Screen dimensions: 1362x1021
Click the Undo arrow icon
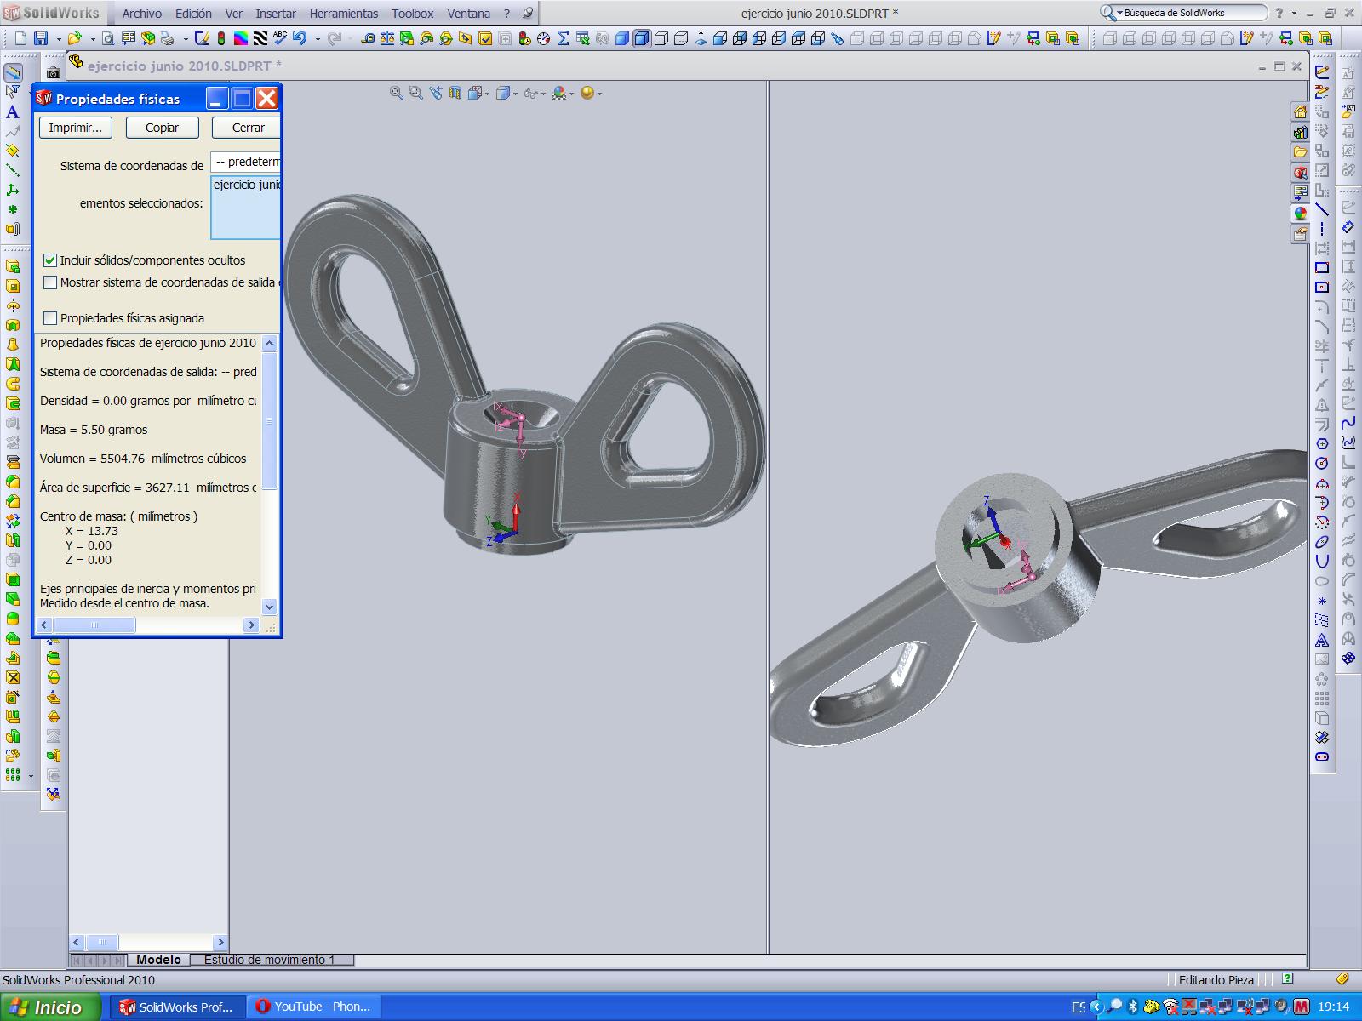pos(300,38)
